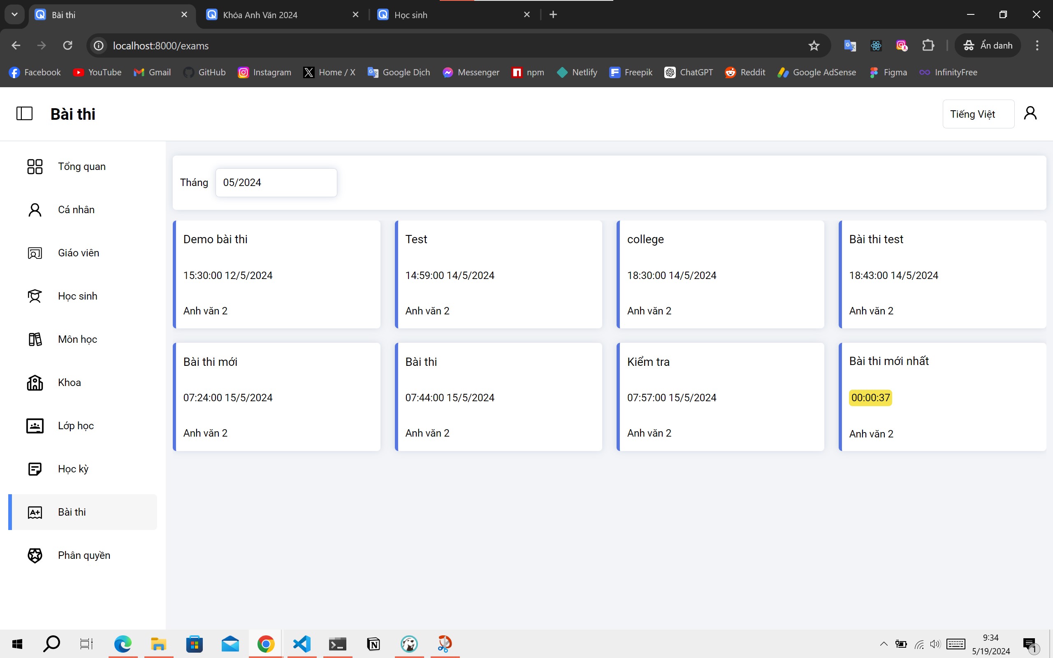
Task: Open Phân quyền permissions icon
Action: [35, 555]
